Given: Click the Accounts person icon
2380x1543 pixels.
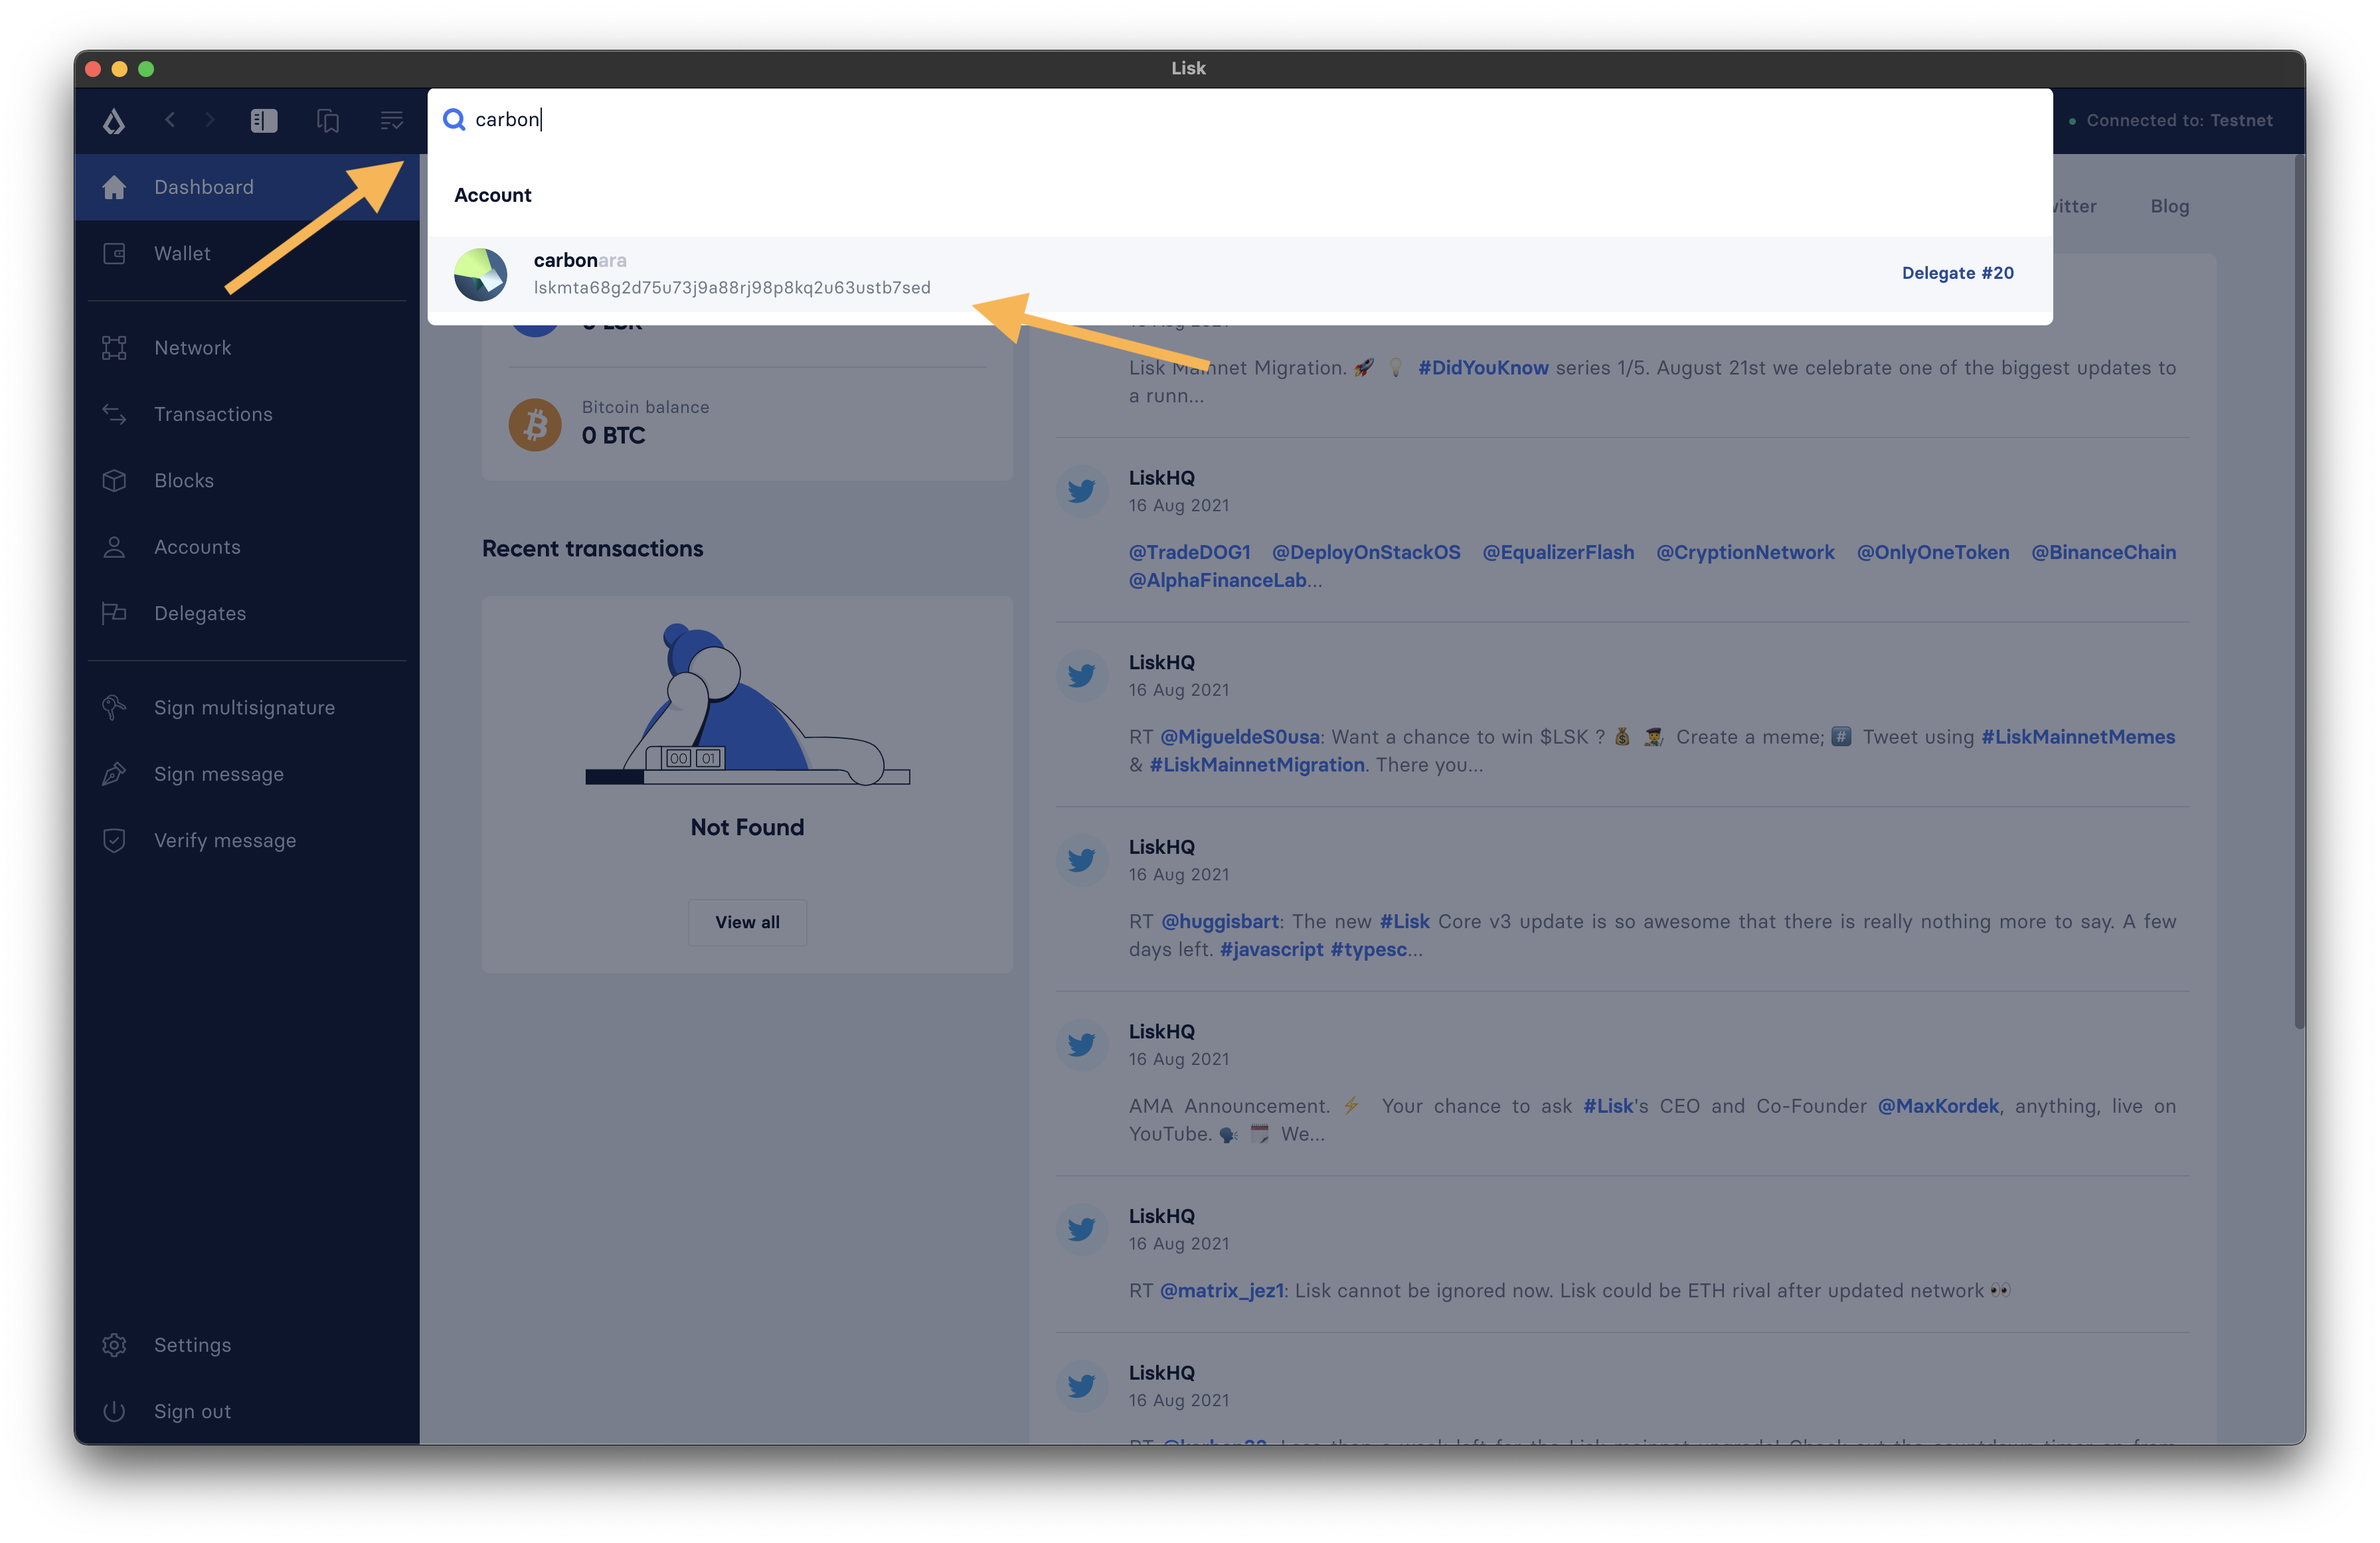Looking at the screenshot, I should (114, 547).
